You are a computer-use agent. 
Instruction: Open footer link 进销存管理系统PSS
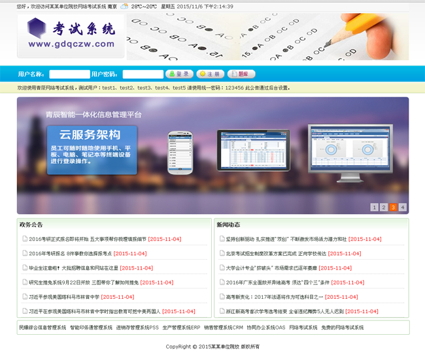(137, 328)
